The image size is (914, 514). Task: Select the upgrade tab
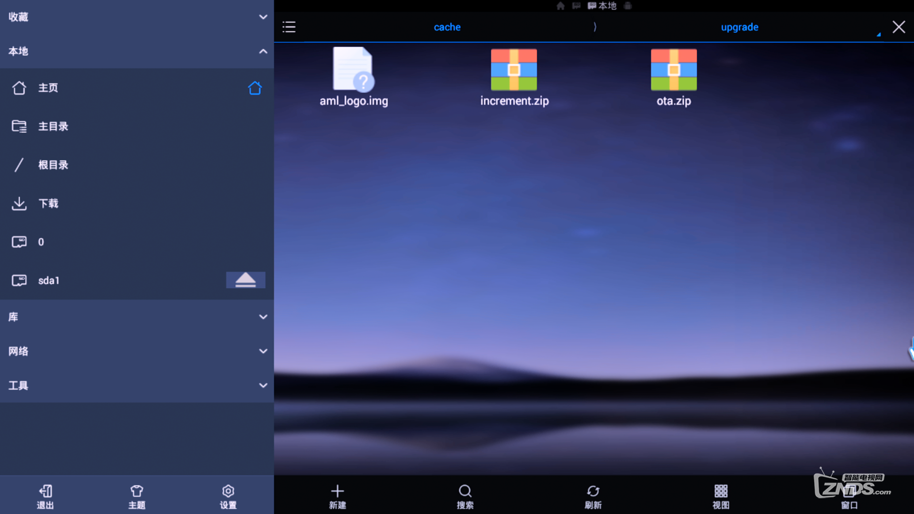click(x=739, y=27)
